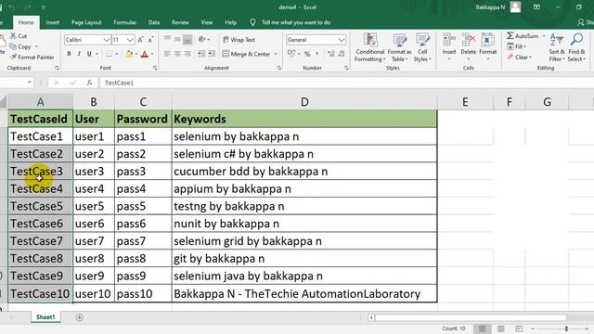Decrease decimal places
The height and width of the screenshot is (334, 594).
point(342,54)
